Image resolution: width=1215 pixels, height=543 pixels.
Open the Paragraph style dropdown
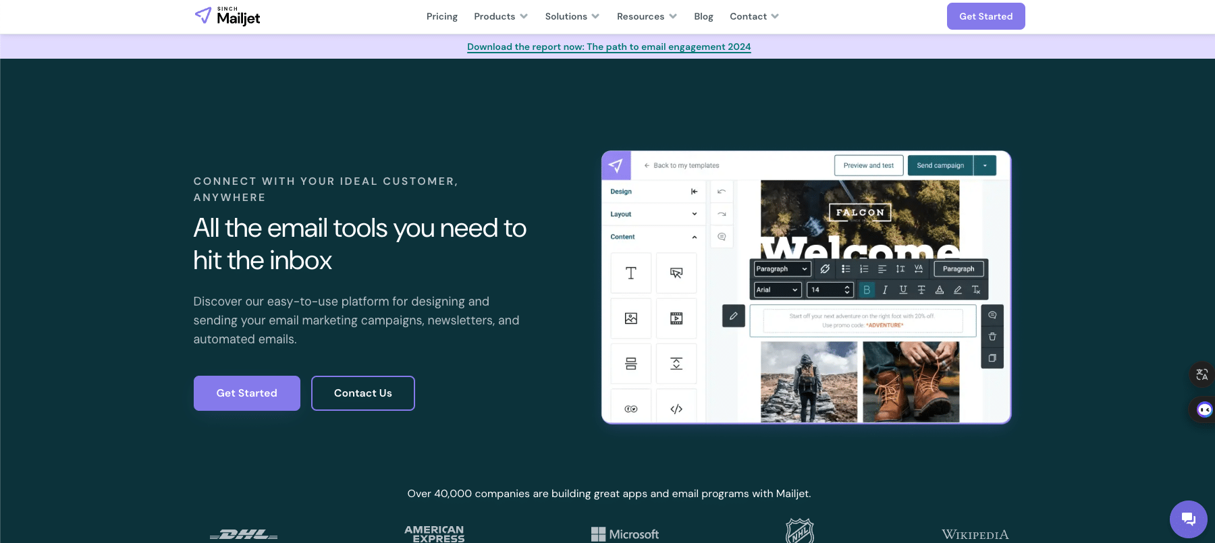782,268
